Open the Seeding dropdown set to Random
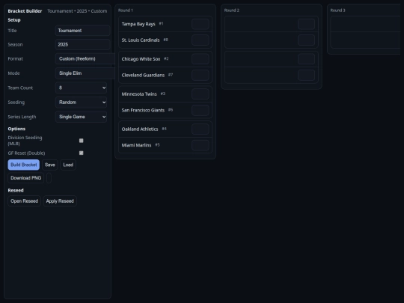The height and width of the screenshot is (303, 404). pos(81,102)
